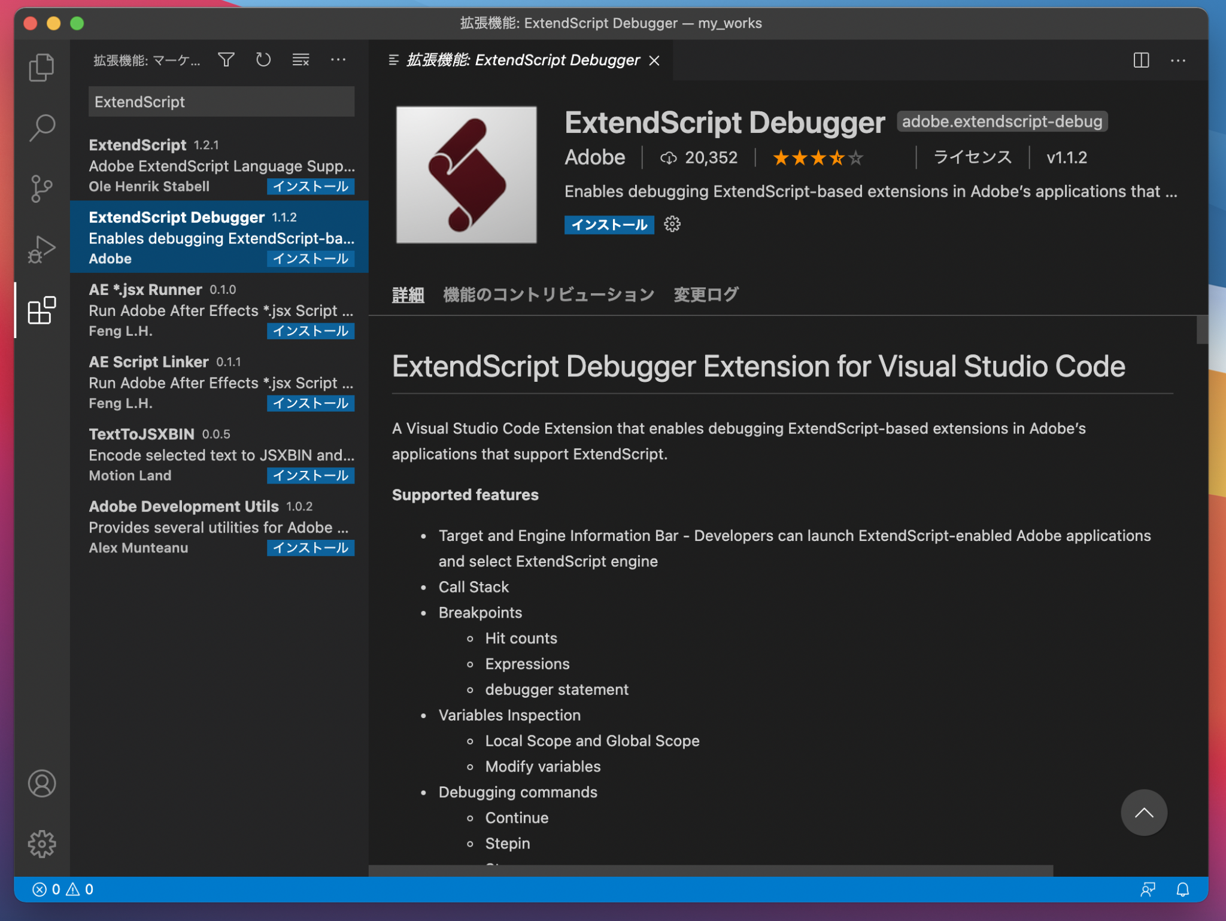Open extension settings gear next to install button

673,224
